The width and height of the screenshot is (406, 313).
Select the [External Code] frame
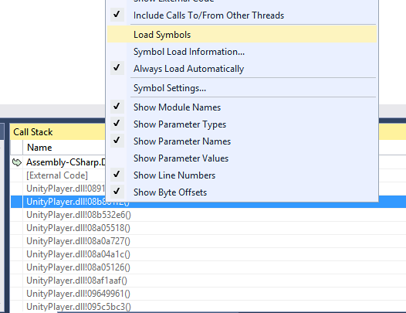[57, 175]
